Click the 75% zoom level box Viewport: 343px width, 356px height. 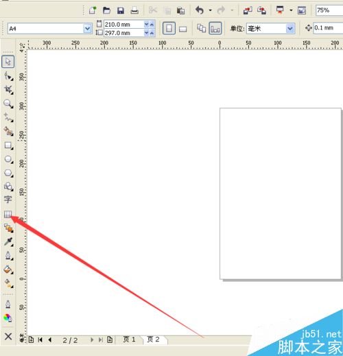coord(329,10)
